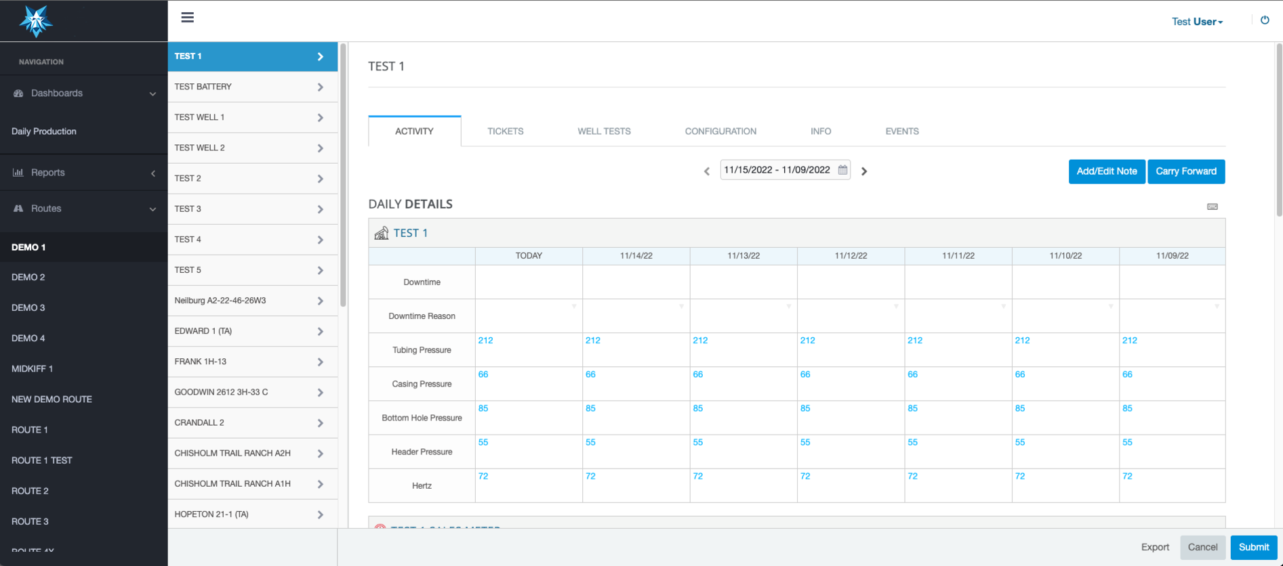
Task: Go to previous date range arrow
Action: coord(707,171)
